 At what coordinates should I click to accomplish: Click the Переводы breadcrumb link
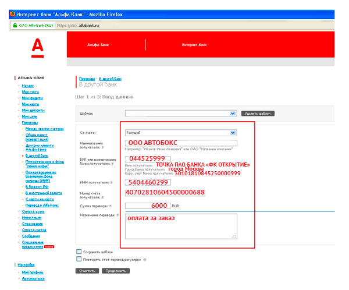coord(87,79)
